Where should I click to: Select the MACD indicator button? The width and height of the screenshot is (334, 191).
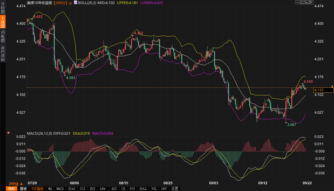pyautogui.click(x=60, y=189)
